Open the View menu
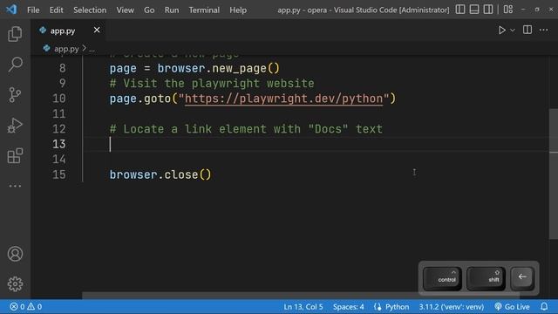Image resolution: width=558 pixels, height=314 pixels. pos(126,10)
